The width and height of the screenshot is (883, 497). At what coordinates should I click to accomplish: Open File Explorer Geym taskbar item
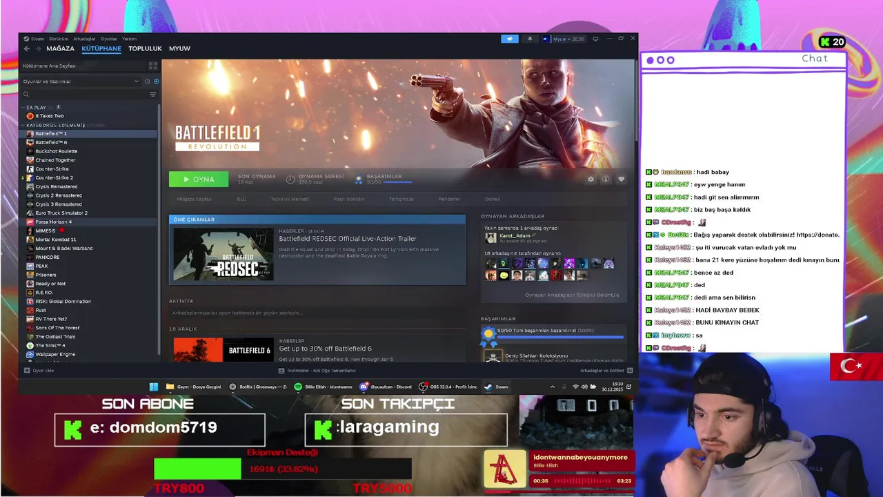click(x=194, y=387)
